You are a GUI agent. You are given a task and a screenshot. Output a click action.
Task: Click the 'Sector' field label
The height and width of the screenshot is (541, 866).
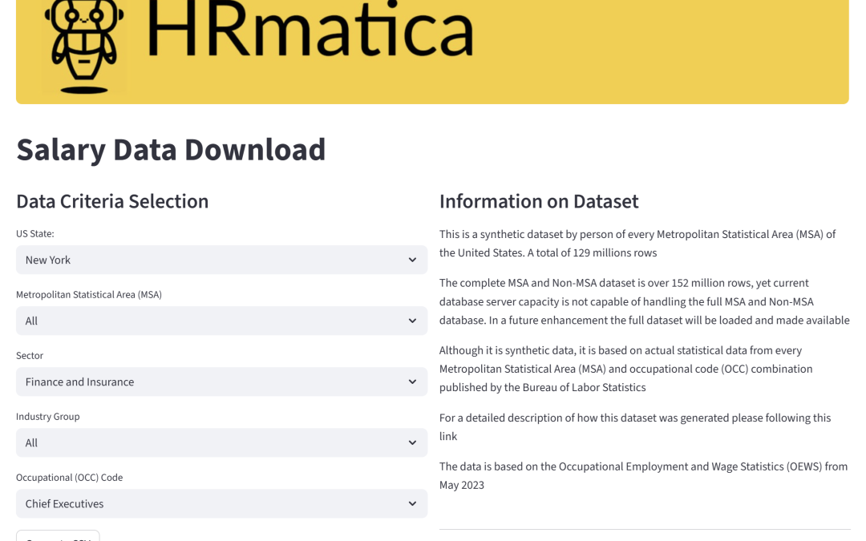(30, 356)
